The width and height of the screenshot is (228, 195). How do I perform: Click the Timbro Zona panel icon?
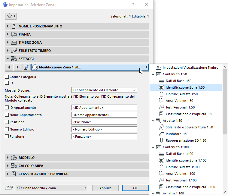coord(14,42)
